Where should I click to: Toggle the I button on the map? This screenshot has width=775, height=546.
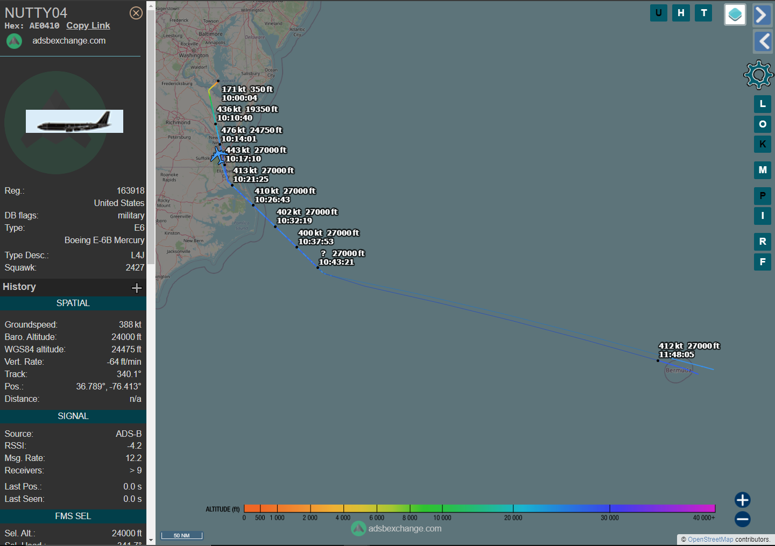pos(763,216)
